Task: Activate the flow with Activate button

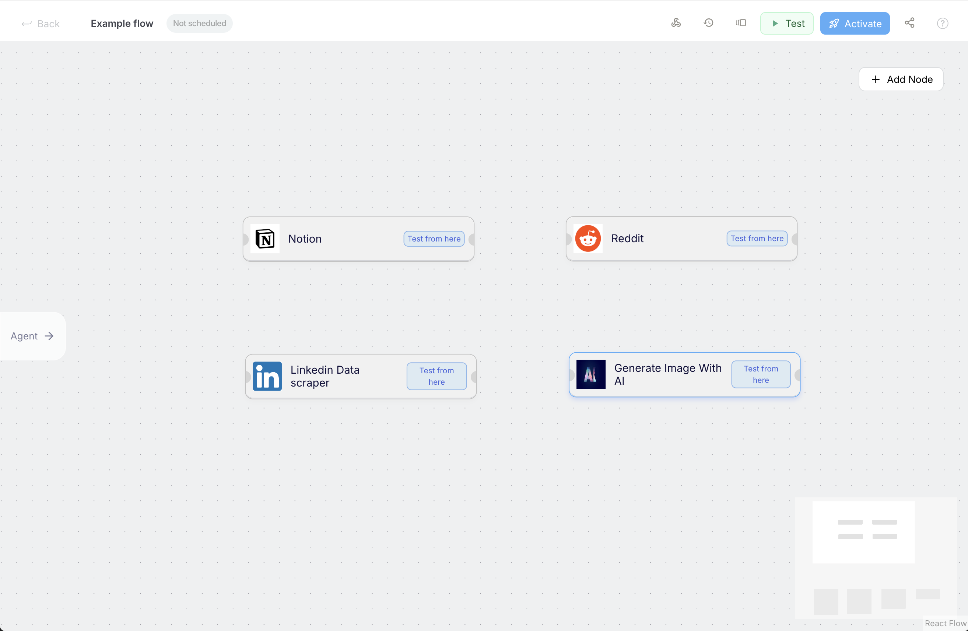Action: tap(855, 24)
